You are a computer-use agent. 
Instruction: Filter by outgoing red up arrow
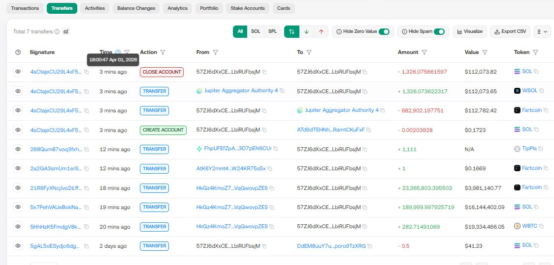321,31
